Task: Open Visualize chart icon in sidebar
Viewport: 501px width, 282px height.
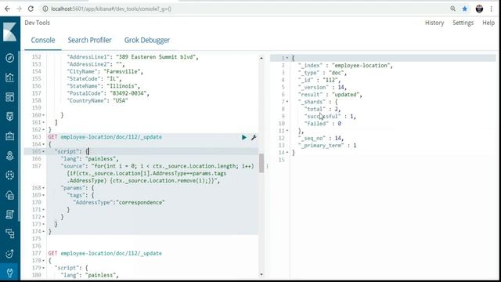Action: [9, 78]
